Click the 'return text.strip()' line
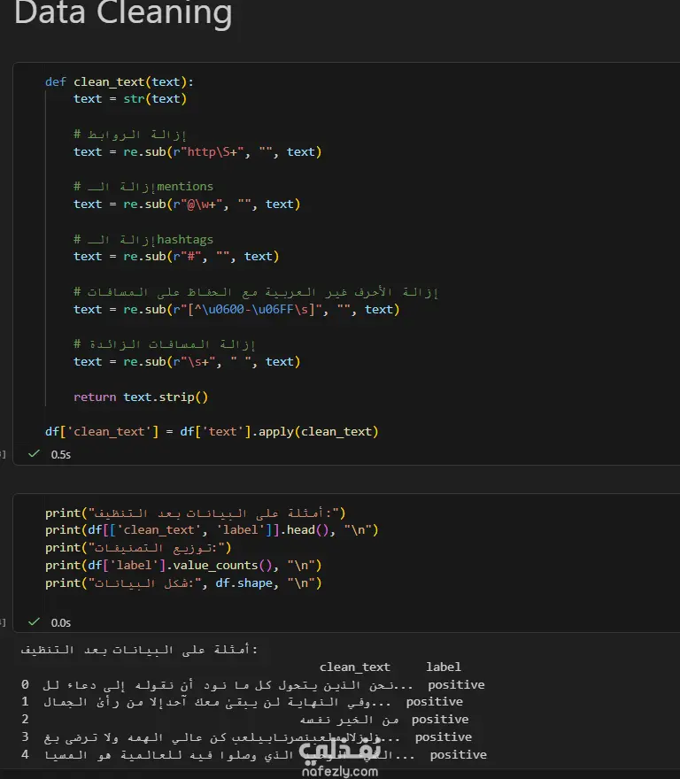 coord(141,397)
